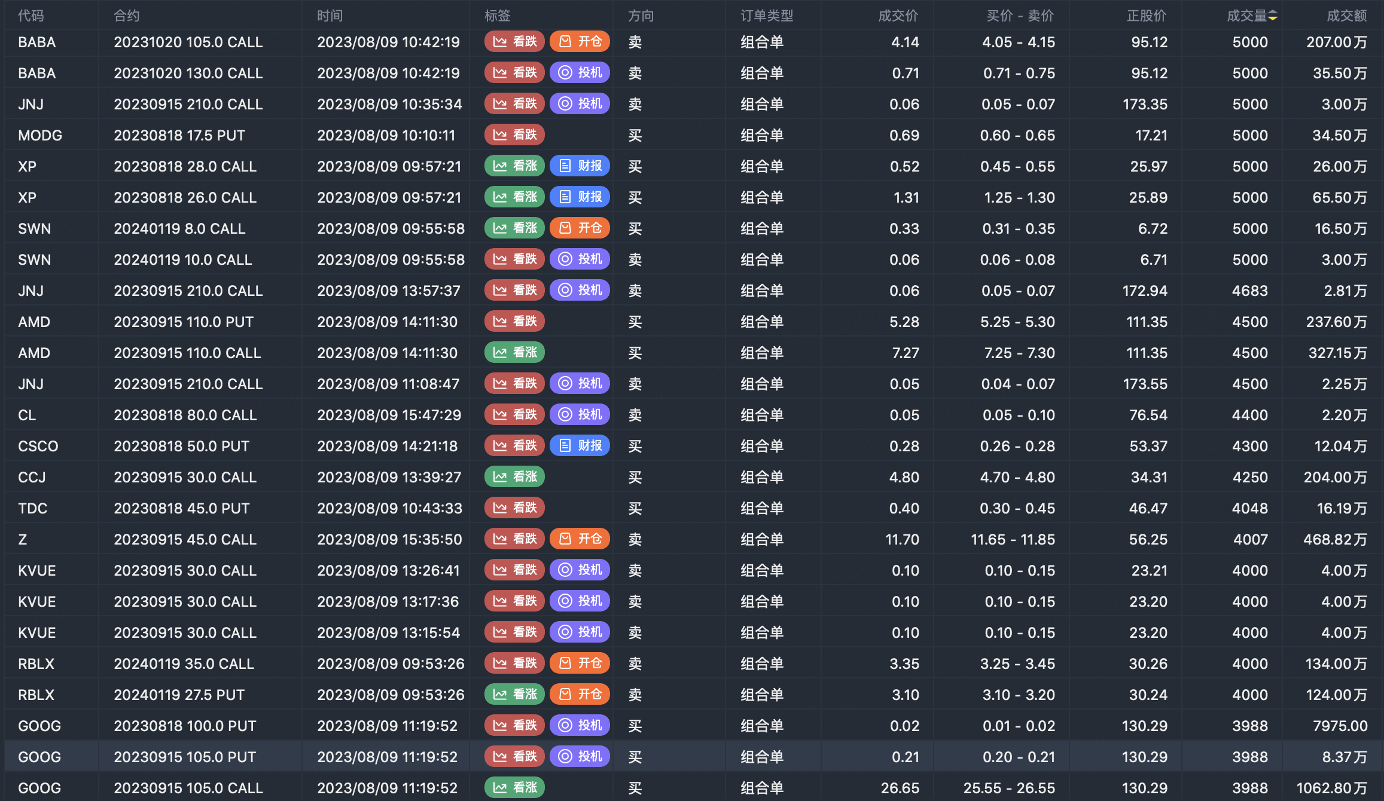Click 开仓 tag on Z 45.0 CALL row

click(580, 539)
